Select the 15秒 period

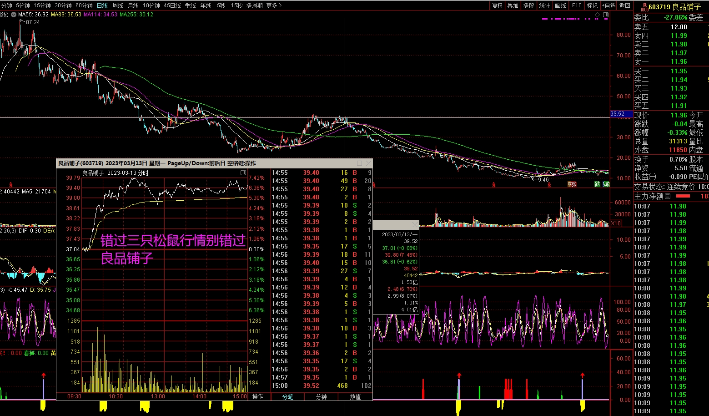(236, 5)
